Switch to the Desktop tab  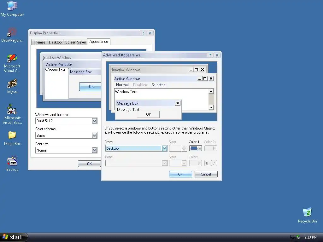pyautogui.click(x=55, y=42)
